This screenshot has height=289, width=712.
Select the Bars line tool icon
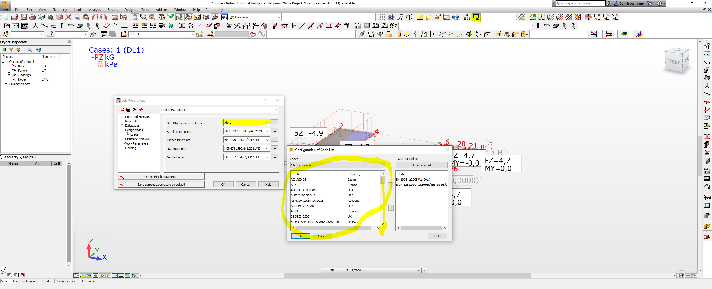coord(44,26)
